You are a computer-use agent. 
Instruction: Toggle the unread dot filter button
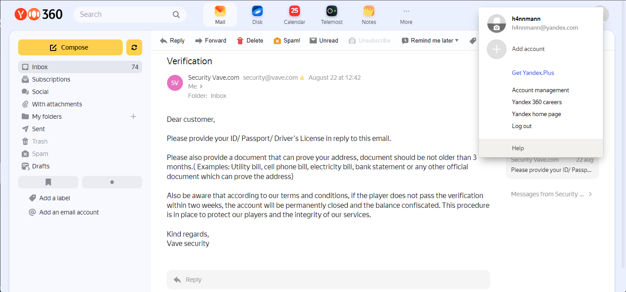tap(112, 182)
